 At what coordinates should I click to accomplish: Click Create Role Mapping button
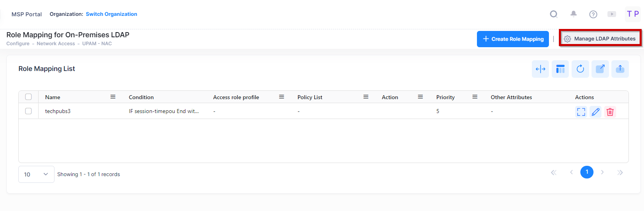[x=513, y=39]
